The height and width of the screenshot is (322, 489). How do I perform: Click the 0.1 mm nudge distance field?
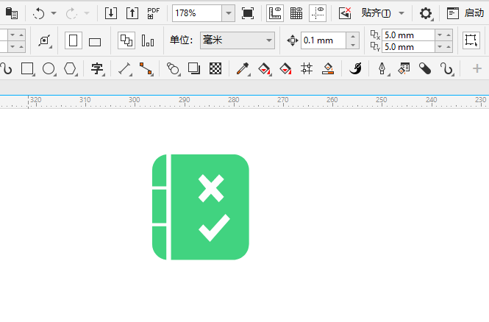(x=324, y=40)
